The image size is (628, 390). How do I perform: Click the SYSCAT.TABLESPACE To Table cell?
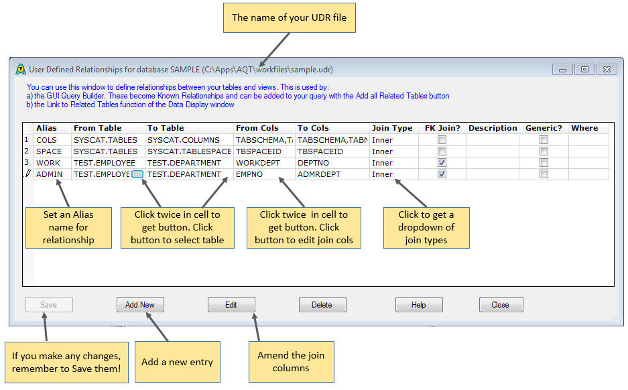pos(190,151)
